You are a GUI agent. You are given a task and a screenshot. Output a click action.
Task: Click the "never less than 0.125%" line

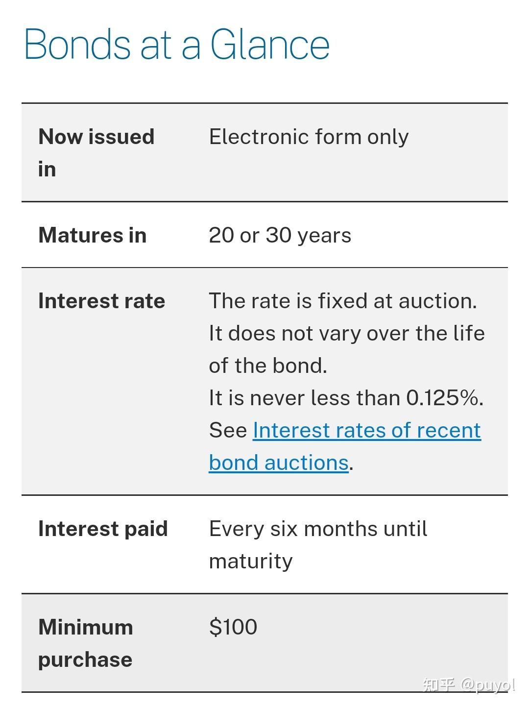[346, 398]
